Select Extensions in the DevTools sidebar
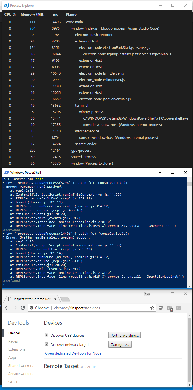 pos(16,349)
